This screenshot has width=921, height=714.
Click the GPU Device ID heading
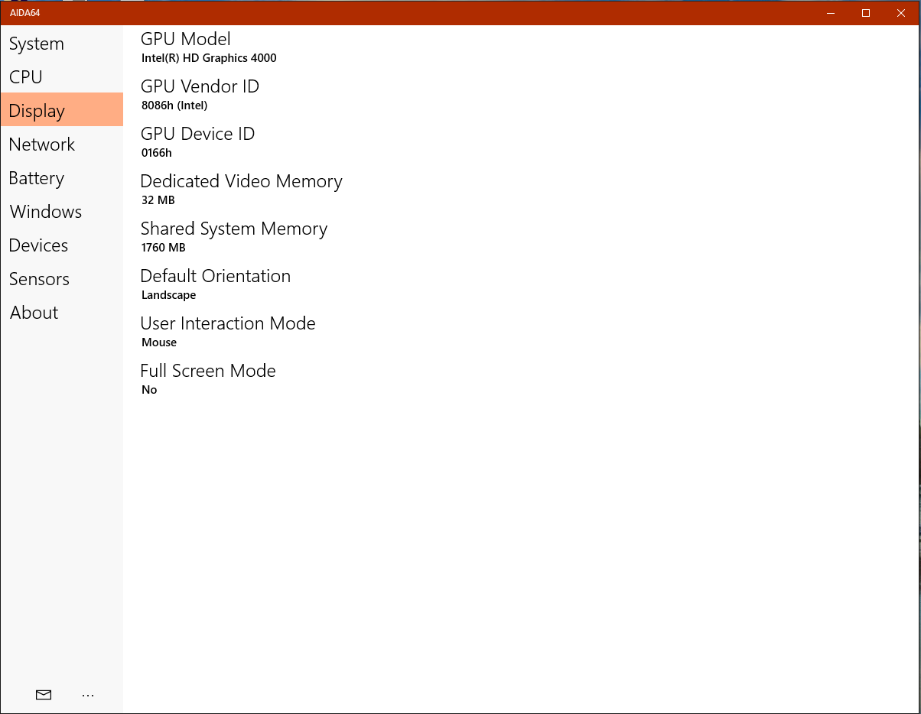tap(197, 134)
